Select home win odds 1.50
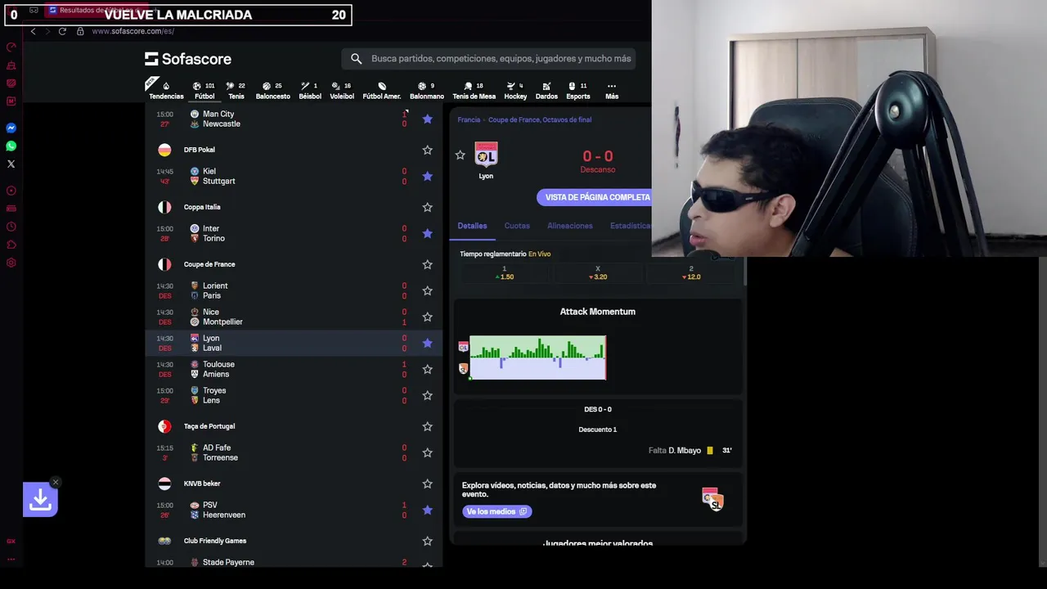 coord(504,273)
